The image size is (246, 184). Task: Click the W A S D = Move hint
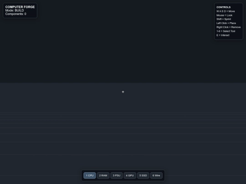click(225, 11)
